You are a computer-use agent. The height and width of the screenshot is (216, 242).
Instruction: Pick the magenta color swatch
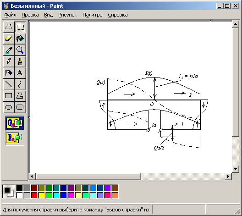71,195
